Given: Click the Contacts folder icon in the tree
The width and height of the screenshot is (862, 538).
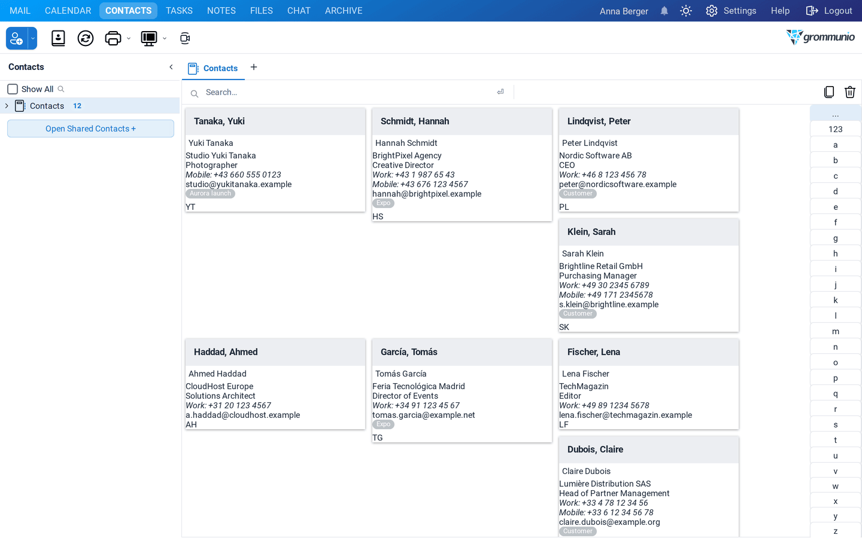Looking at the screenshot, I should point(20,106).
